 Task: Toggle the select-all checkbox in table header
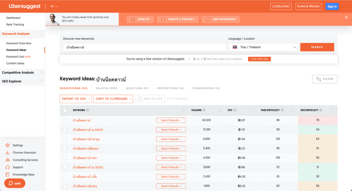click(x=65, y=110)
